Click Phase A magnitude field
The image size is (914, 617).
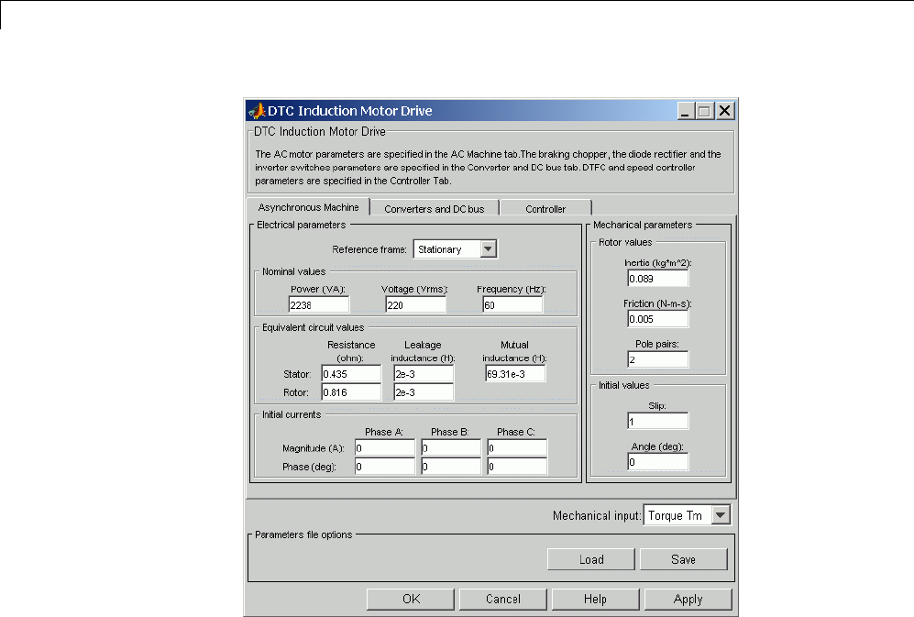pyautogui.click(x=385, y=448)
